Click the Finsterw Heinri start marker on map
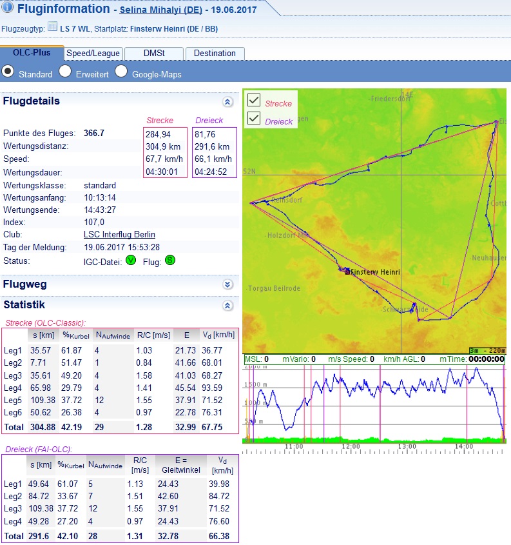This screenshot has height=545, width=511. [x=347, y=272]
